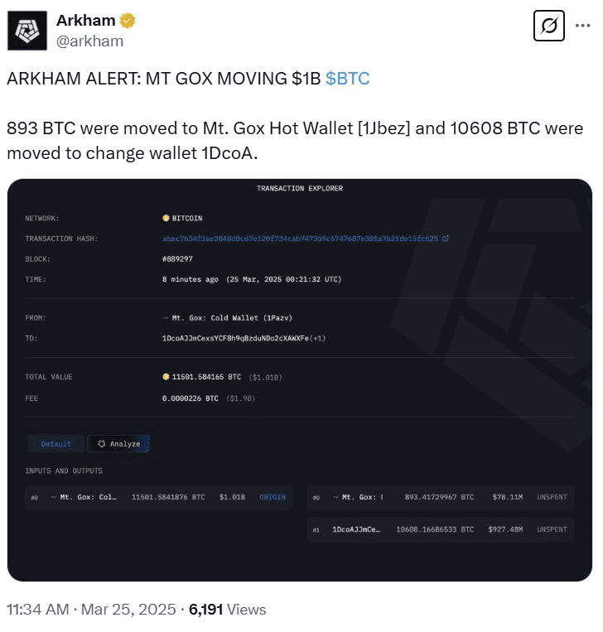Click the coin icon beside total value
This screenshot has height=632, width=603.
pyautogui.click(x=166, y=376)
